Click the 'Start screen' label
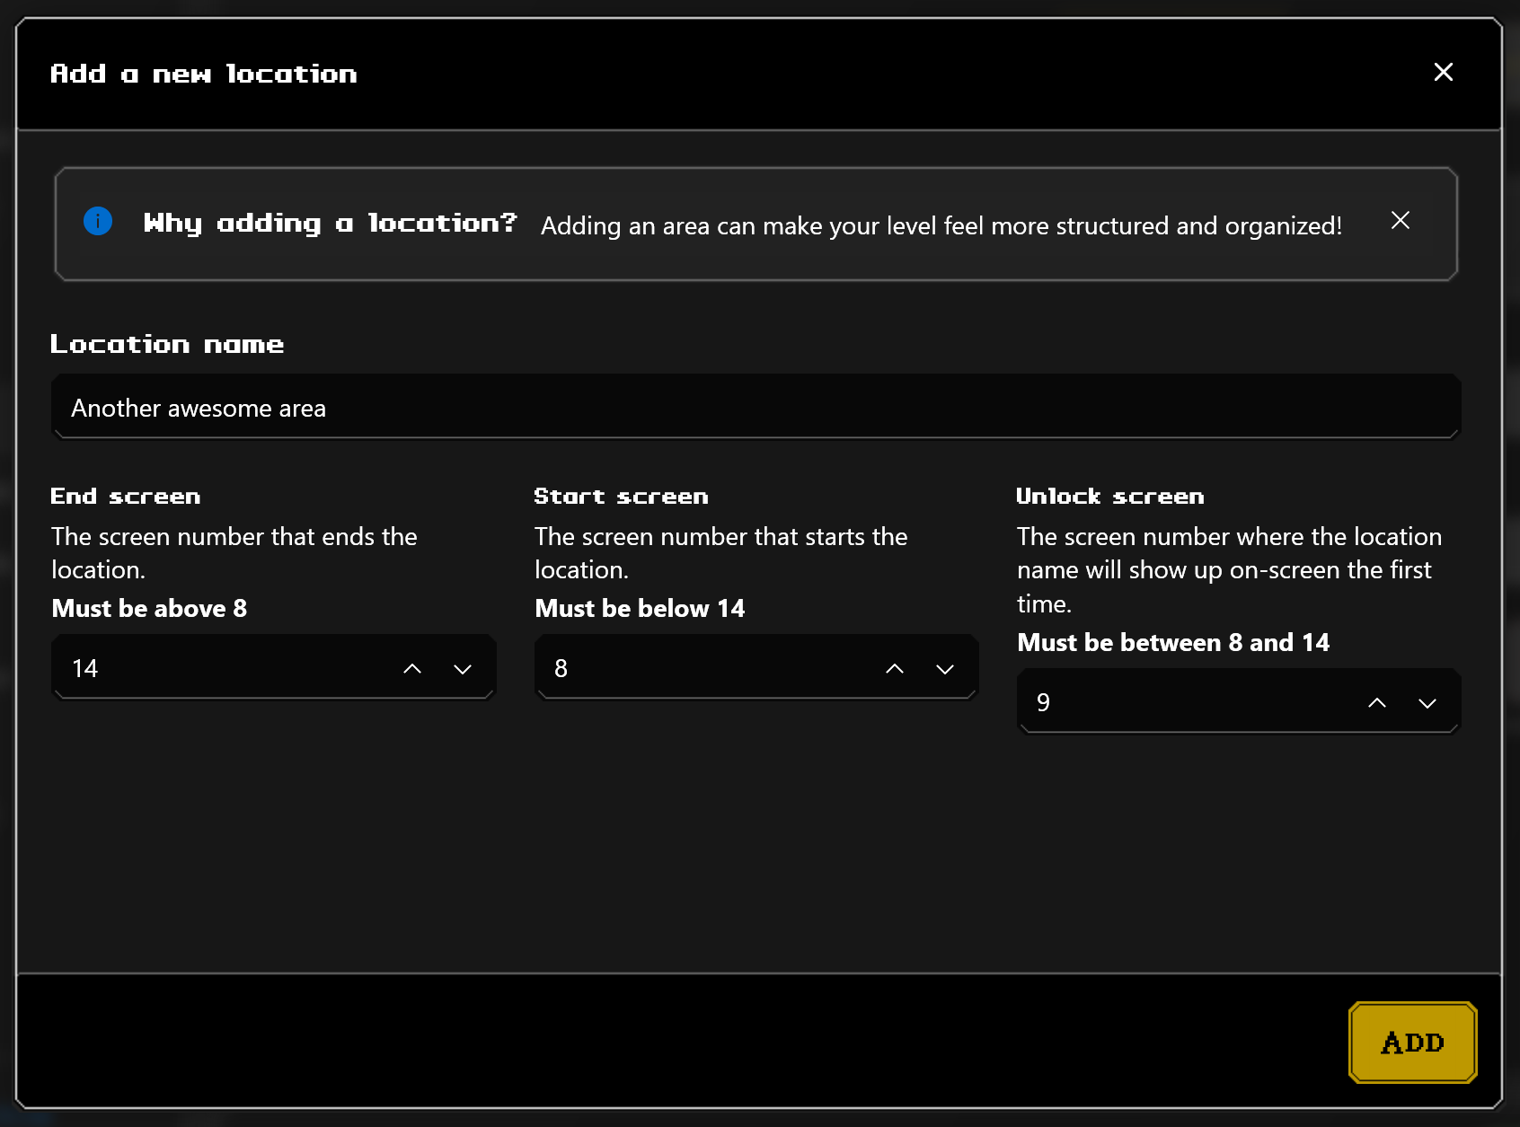This screenshot has height=1127, width=1520. pyautogui.click(x=621, y=497)
